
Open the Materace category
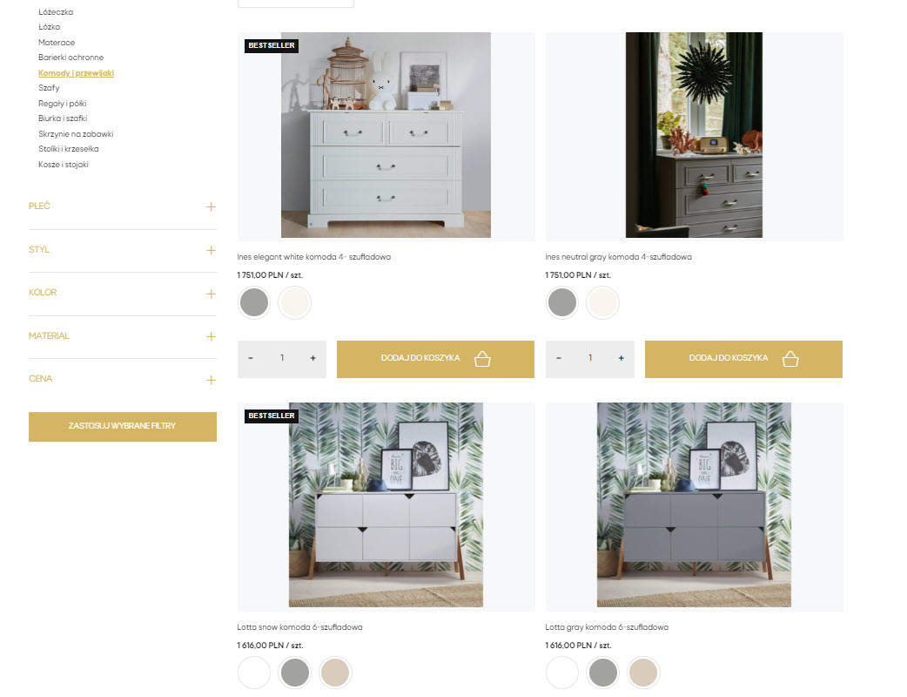(x=57, y=43)
